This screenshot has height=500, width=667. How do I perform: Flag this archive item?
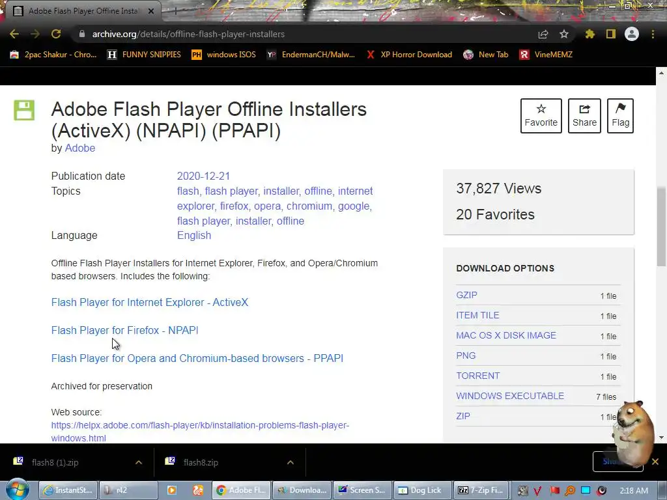(620, 116)
